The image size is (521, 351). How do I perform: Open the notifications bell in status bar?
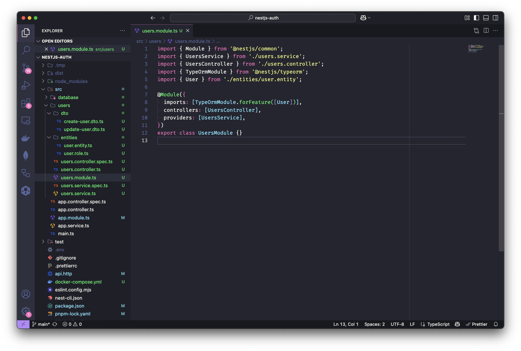pyautogui.click(x=496, y=324)
